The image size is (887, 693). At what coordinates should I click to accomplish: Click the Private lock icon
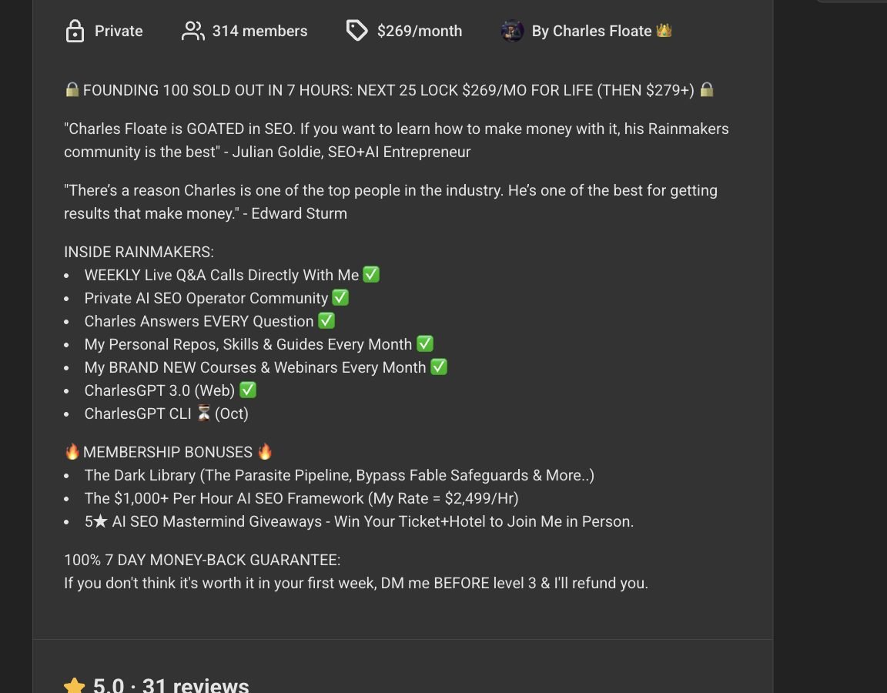(x=75, y=31)
